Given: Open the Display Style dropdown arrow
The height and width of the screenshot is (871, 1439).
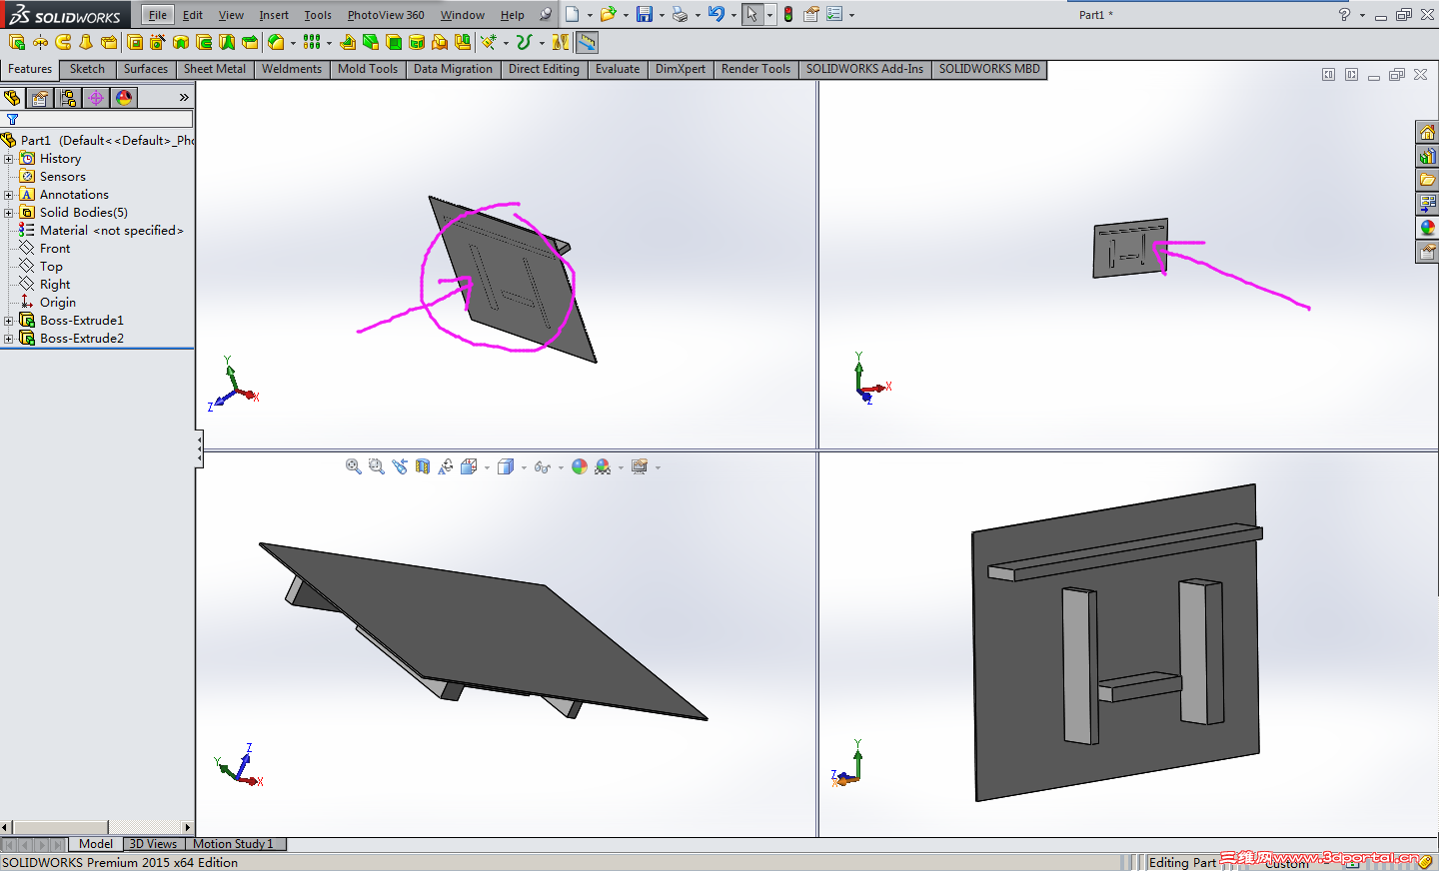Looking at the screenshot, I should click(524, 467).
